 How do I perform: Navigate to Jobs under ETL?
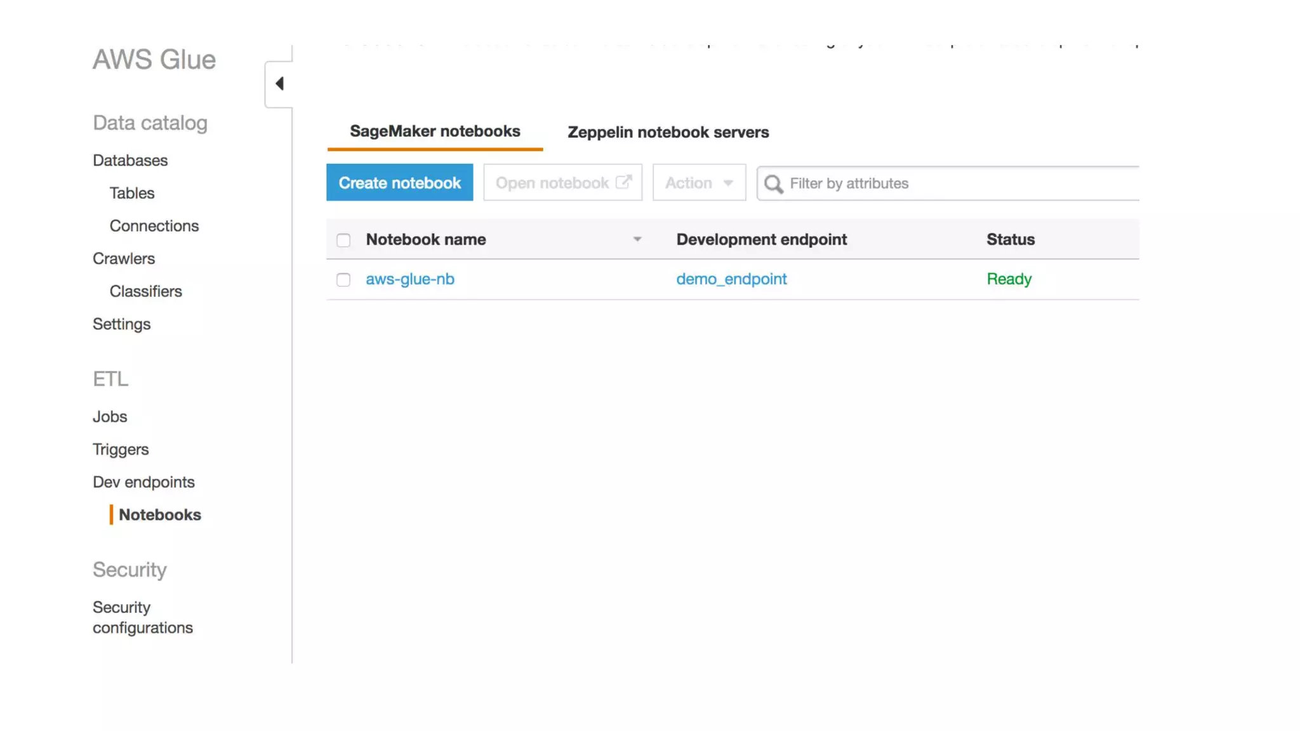(x=110, y=417)
